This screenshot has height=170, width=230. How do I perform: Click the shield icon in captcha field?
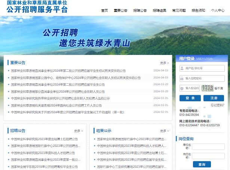[182, 89]
